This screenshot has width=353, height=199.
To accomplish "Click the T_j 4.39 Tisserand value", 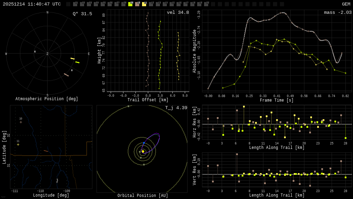I will [x=176, y=108].
